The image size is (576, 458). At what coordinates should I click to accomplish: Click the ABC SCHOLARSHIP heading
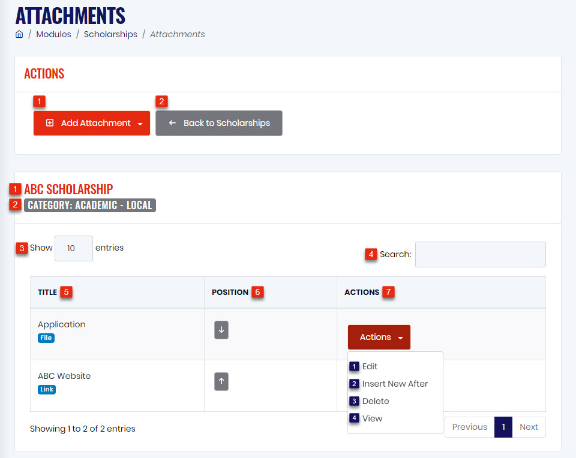[x=68, y=189]
